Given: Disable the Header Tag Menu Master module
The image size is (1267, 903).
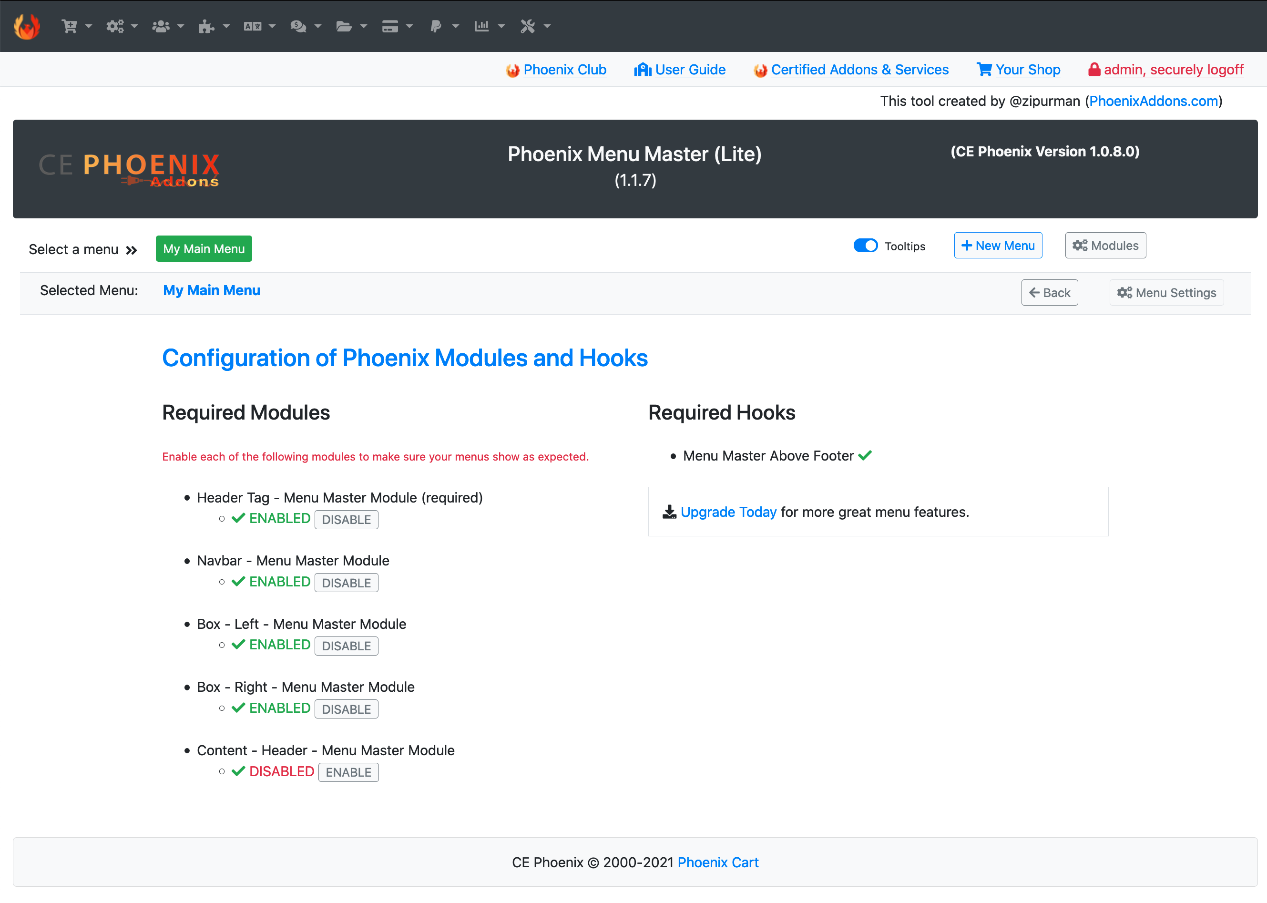Looking at the screenshot, I should coord(347,519).
